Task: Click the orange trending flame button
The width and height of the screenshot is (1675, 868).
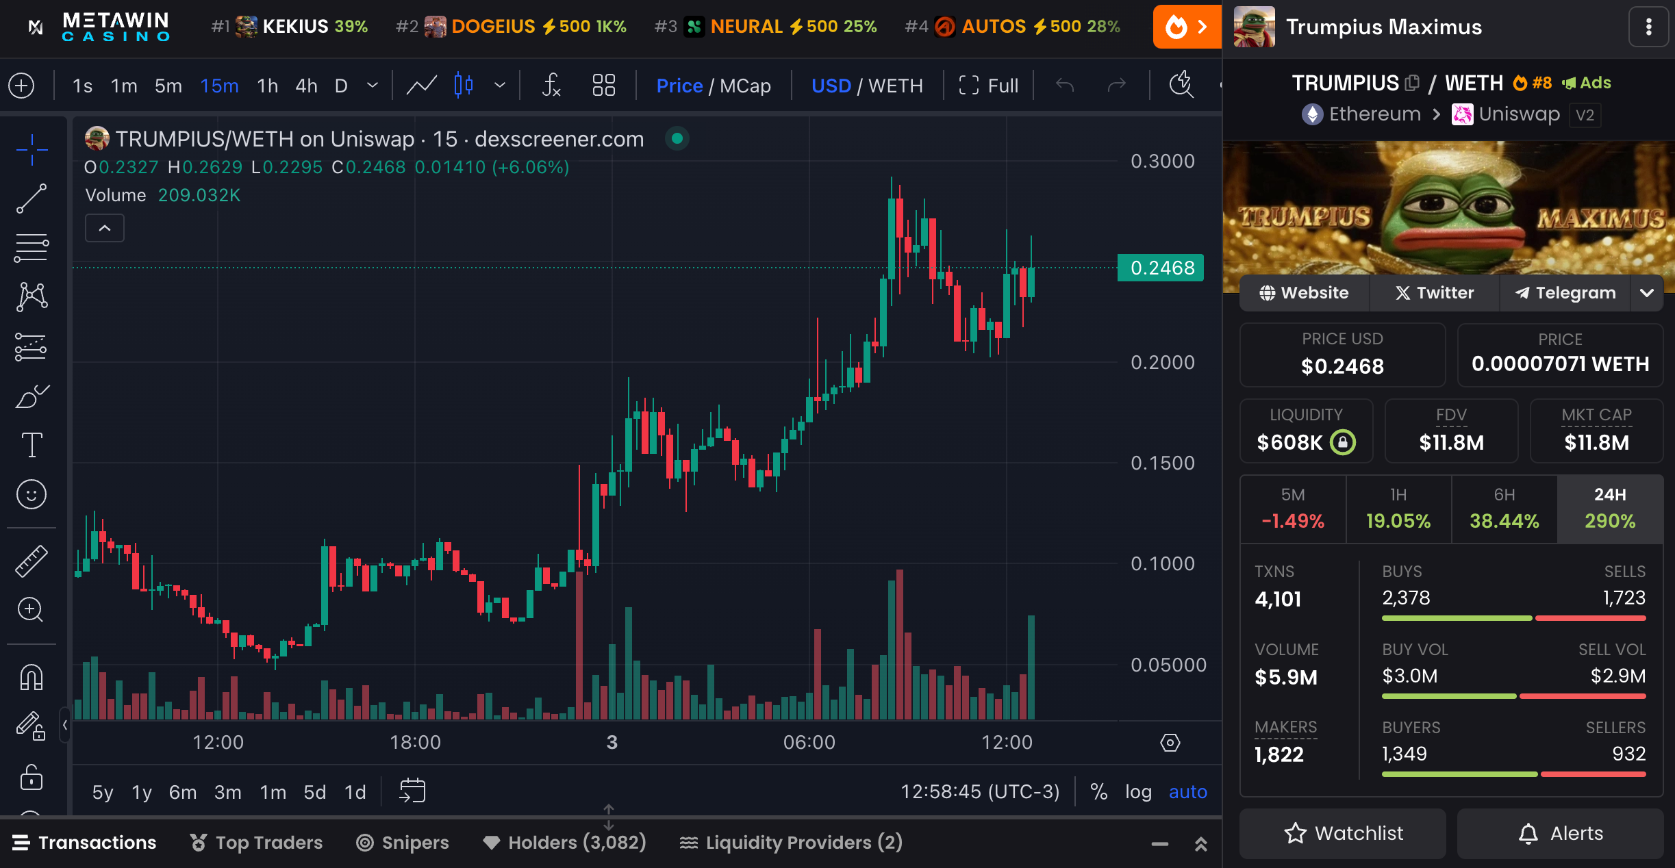Action: point(1187,27)
